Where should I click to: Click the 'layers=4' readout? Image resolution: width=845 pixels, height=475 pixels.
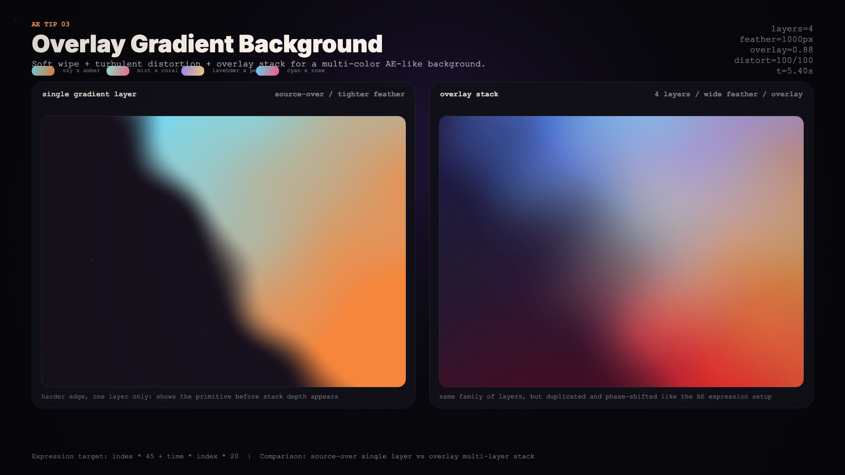click(x=792, y=29)
